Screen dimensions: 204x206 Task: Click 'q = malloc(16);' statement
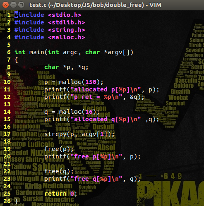(x=72, y=112)
